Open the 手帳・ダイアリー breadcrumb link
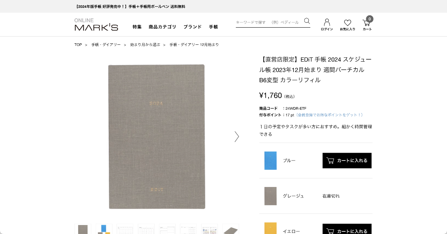 (106, 45)
